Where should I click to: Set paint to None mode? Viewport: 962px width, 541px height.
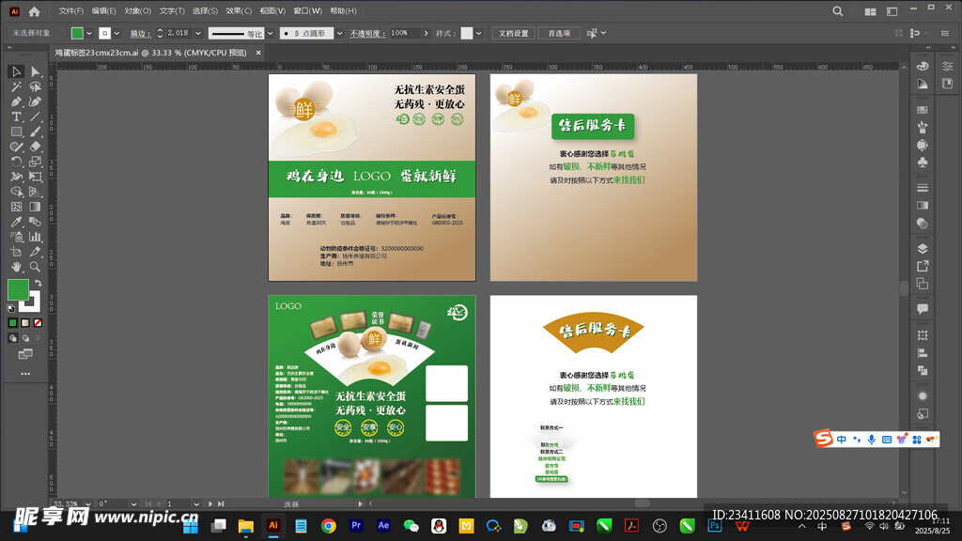point(38,322)
